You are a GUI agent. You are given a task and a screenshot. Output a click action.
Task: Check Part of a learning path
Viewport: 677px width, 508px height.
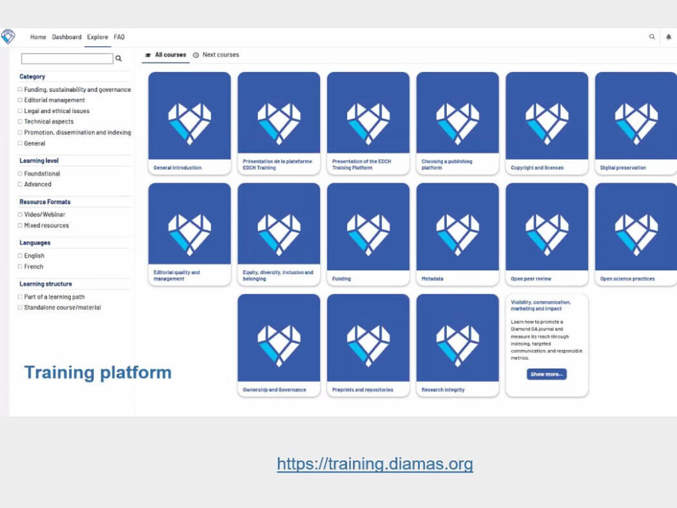pyautogui.click(x=20, y=297)
